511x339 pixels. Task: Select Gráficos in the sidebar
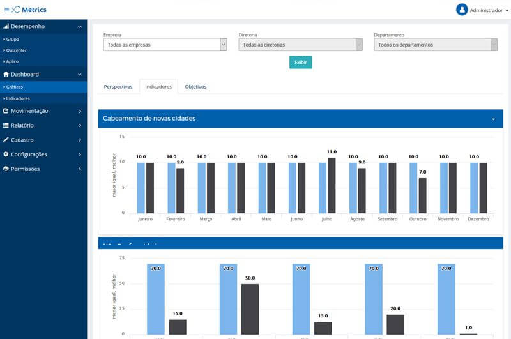click(x=43, y=87)
